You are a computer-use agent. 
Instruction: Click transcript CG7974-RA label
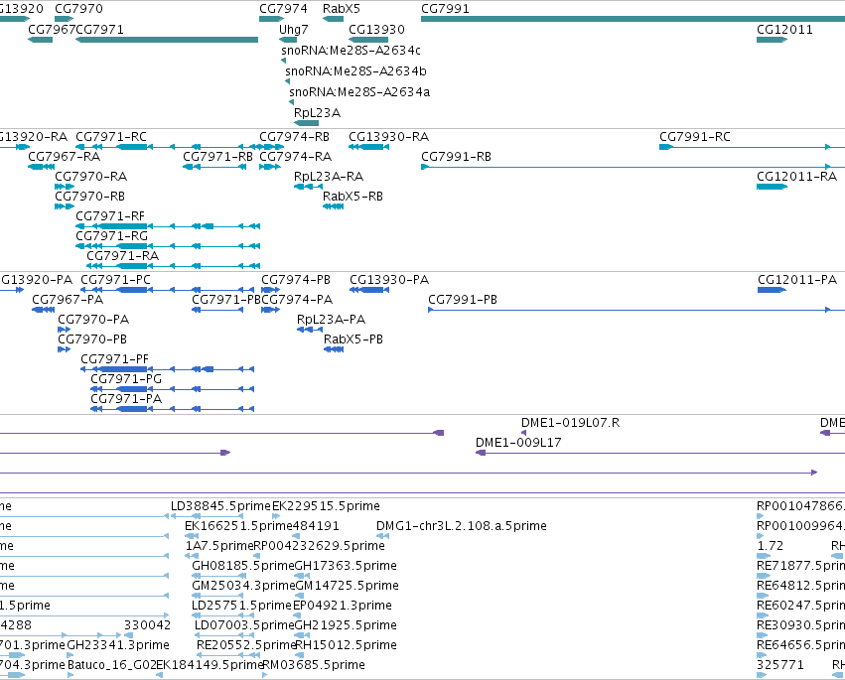tap(295, 156)
